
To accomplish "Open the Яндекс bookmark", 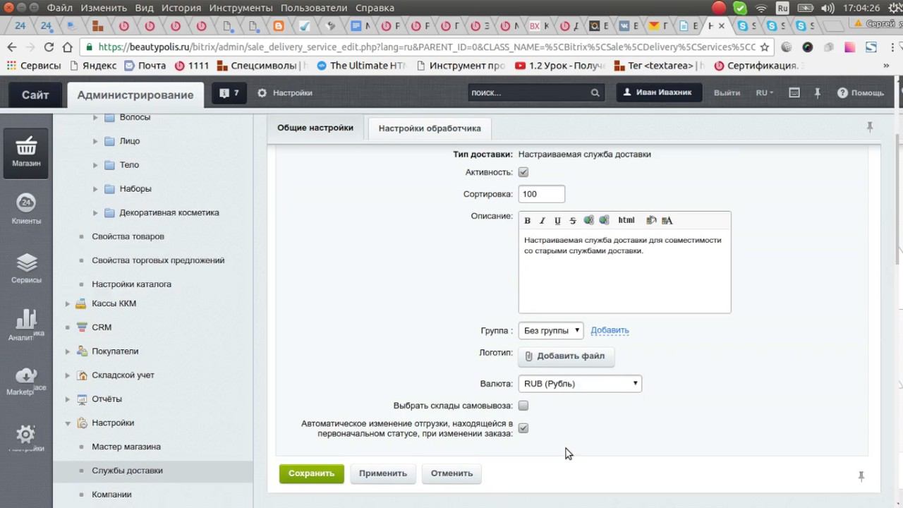I will coord(93,66).
